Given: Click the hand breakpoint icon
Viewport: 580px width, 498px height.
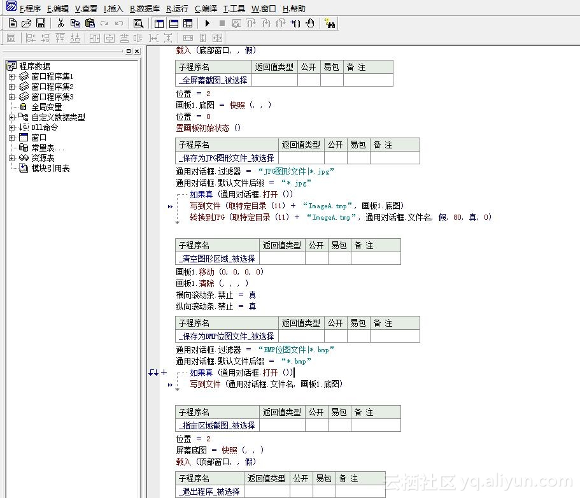Looking at the screenshot, I should coord(310,24).
